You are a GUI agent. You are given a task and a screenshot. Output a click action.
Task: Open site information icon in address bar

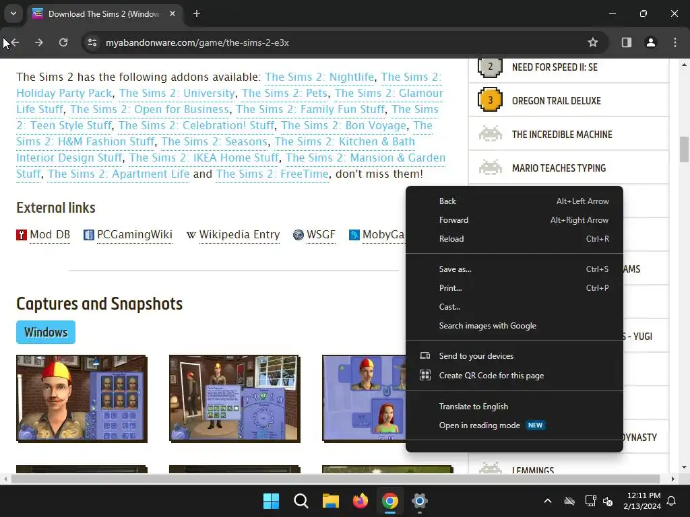(x=92, y=42)
